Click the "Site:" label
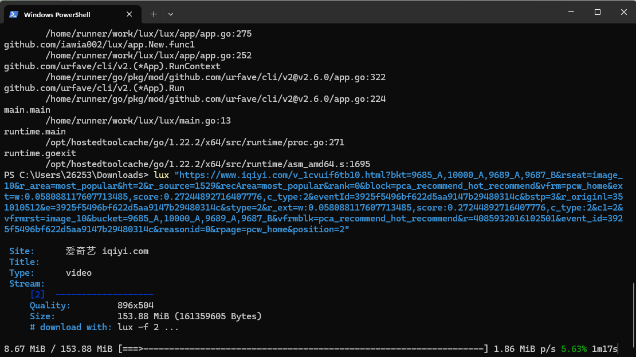The image size is (636, 357). [22, 251]
